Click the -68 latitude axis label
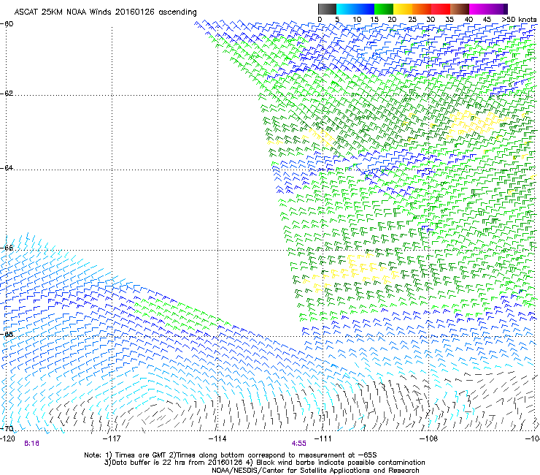This screenshot has height=475, width=540. [7, 334]
